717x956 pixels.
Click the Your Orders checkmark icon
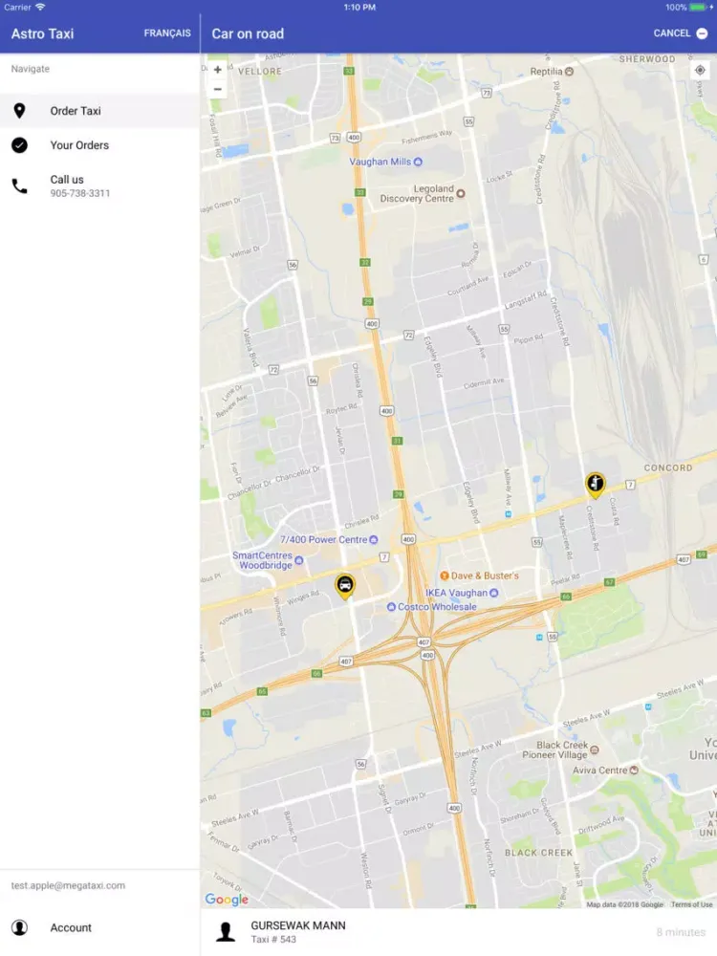pos(19,145)
